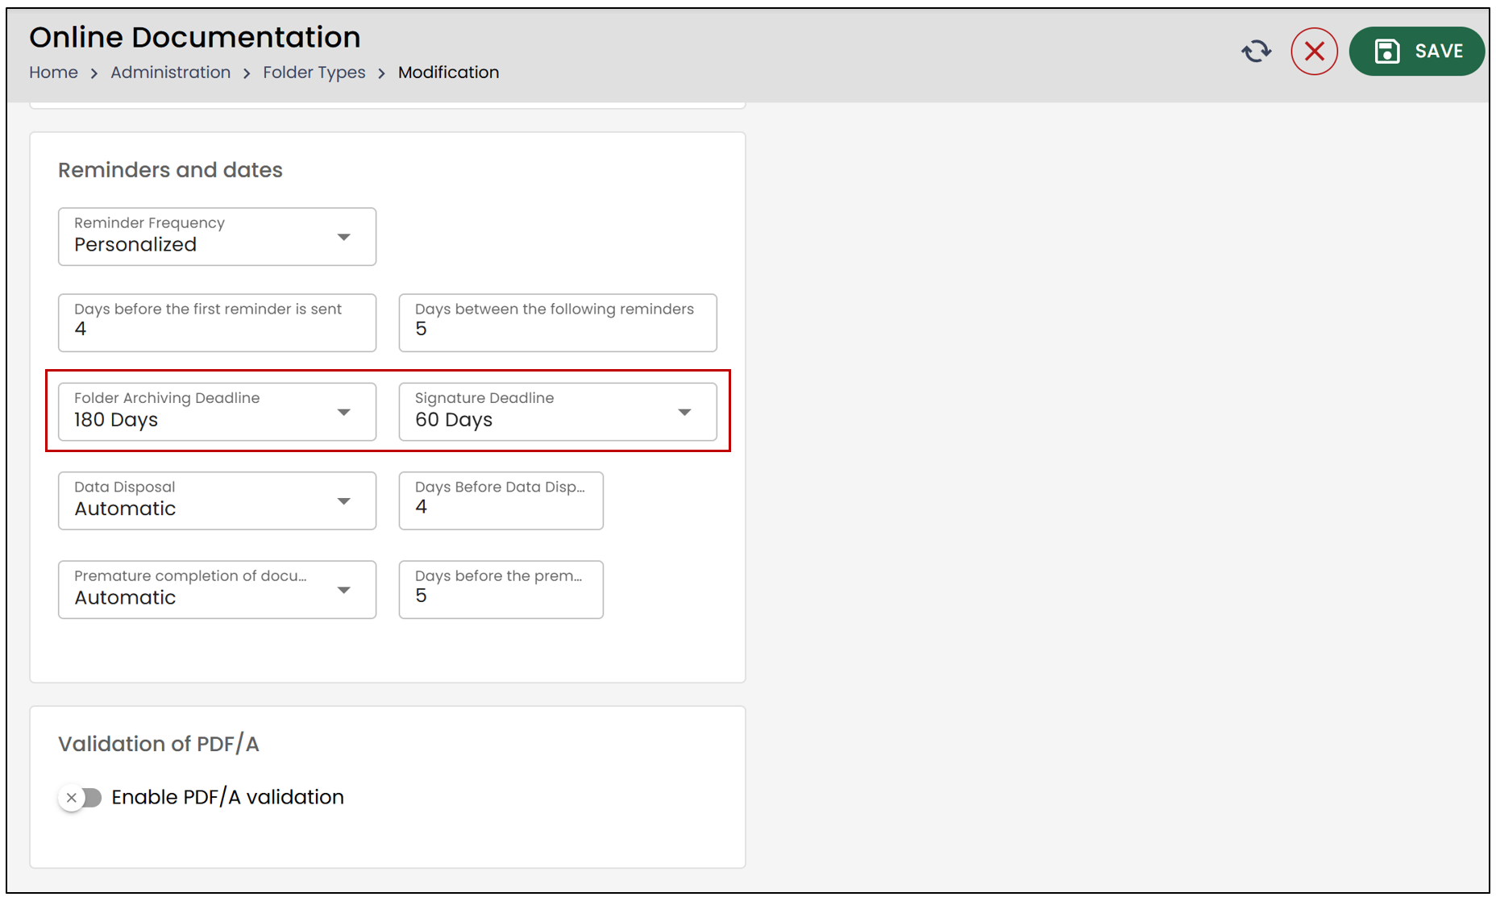This screenshot has height=901, width=1496.
Task: Go to Home breadcrumb link
Action: point(53,73)
